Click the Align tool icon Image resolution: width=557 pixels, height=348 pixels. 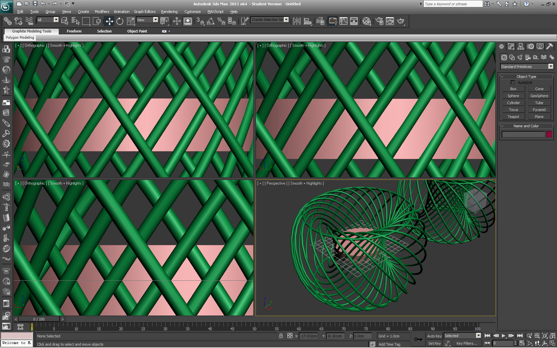click(x=308, y=21)
